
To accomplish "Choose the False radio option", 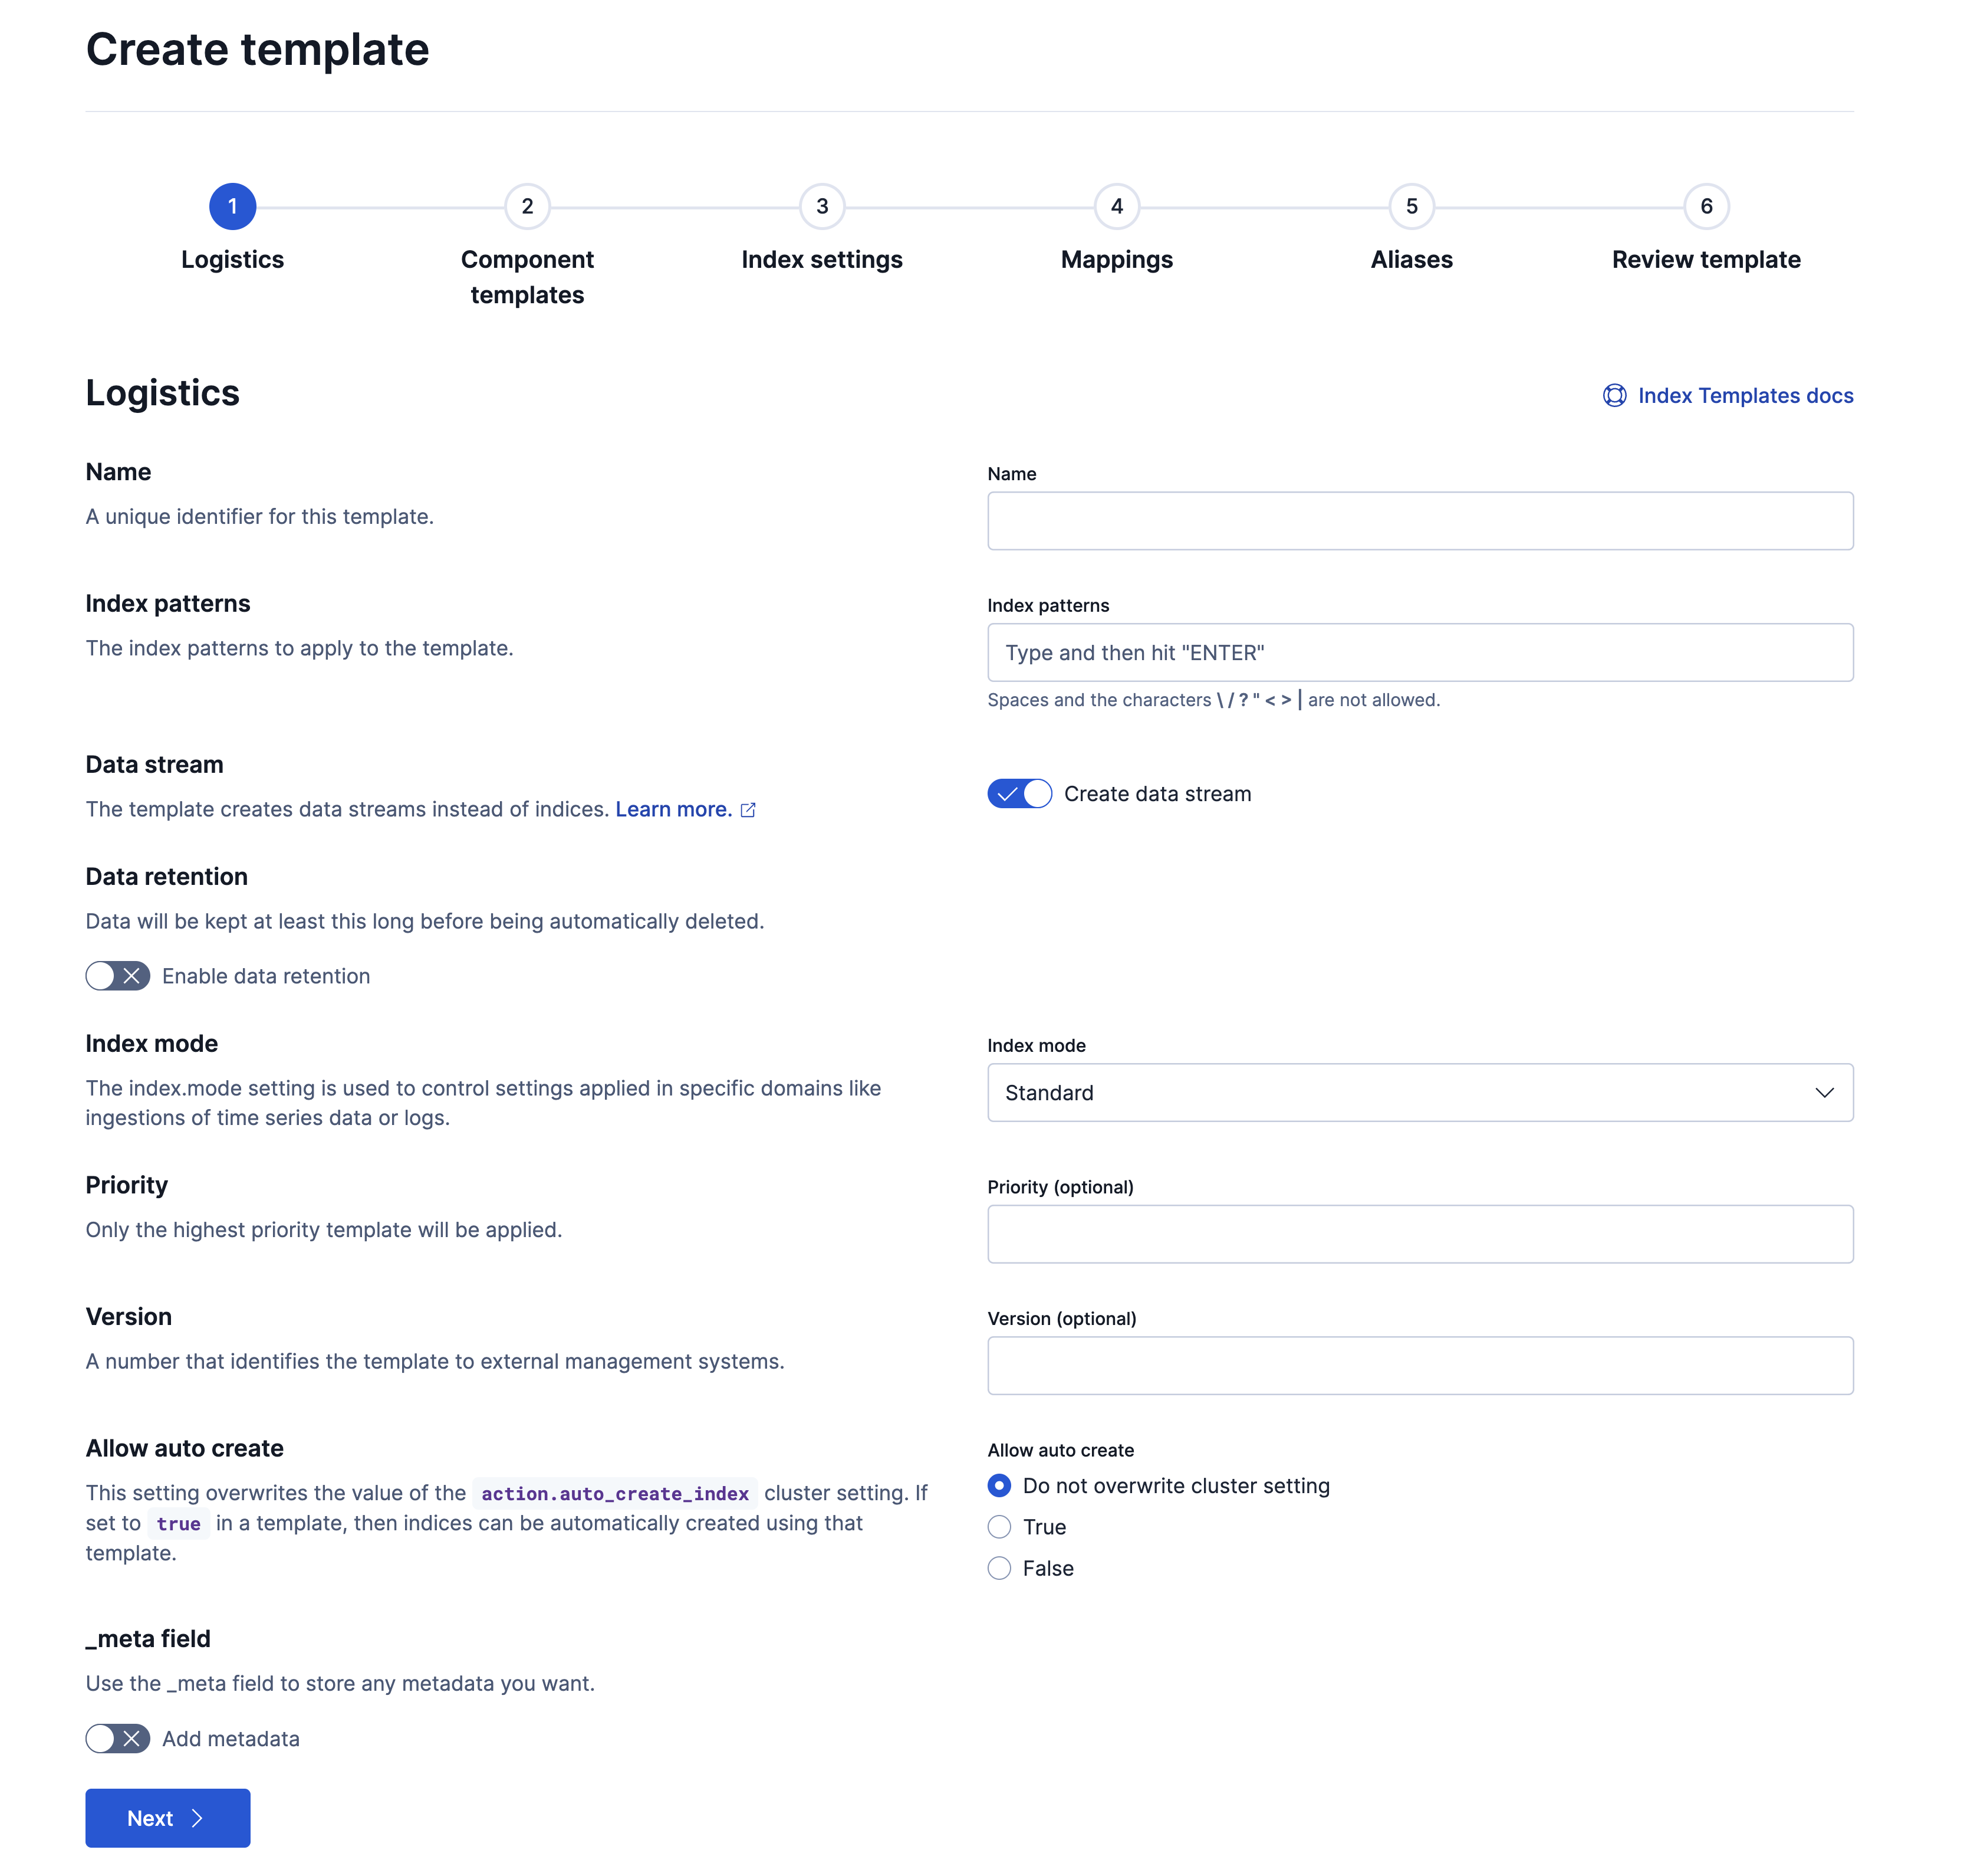I will pos(998,1568).
